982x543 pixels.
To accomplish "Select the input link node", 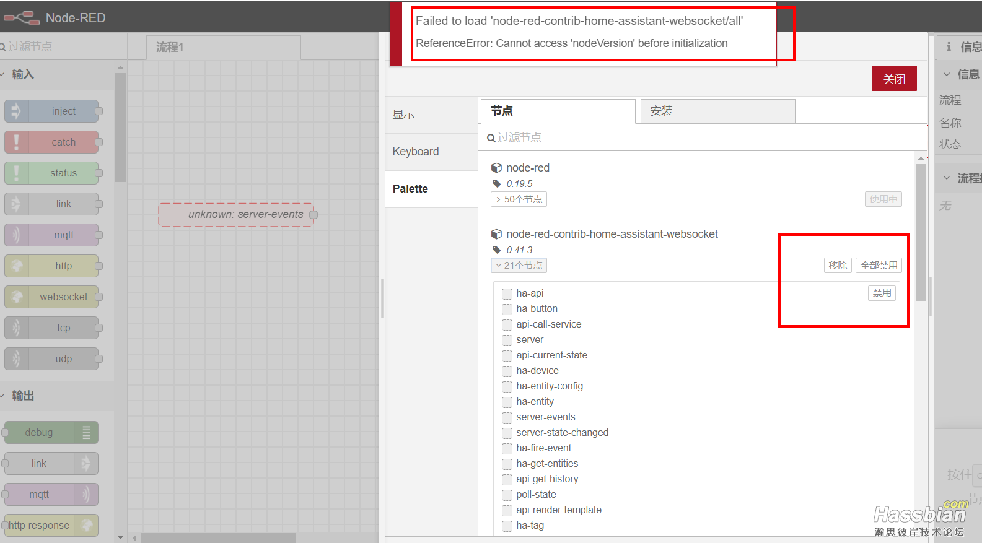I will (51, 204).
